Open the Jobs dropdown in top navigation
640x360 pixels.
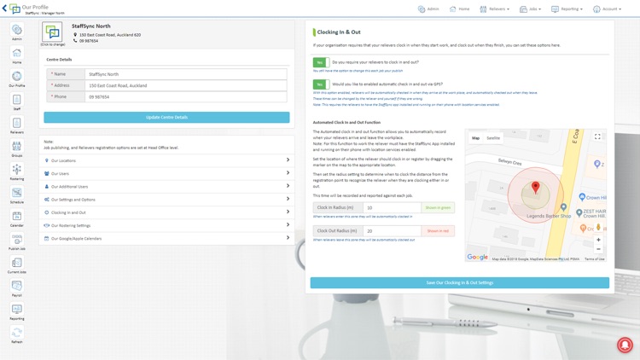[x=530, y=9]
